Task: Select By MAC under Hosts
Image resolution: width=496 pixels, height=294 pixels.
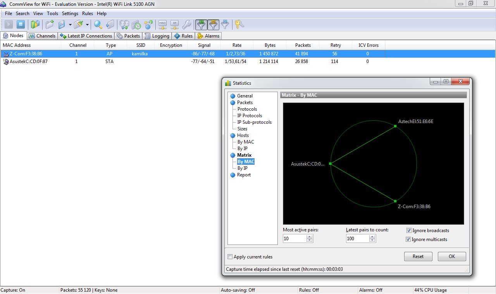Action: point(246,142)
